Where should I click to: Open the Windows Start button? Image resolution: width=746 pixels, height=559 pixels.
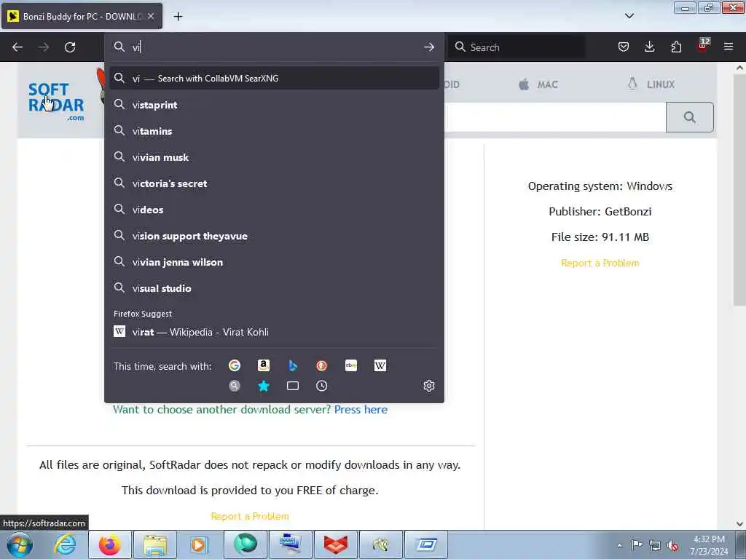coord(20,544)
